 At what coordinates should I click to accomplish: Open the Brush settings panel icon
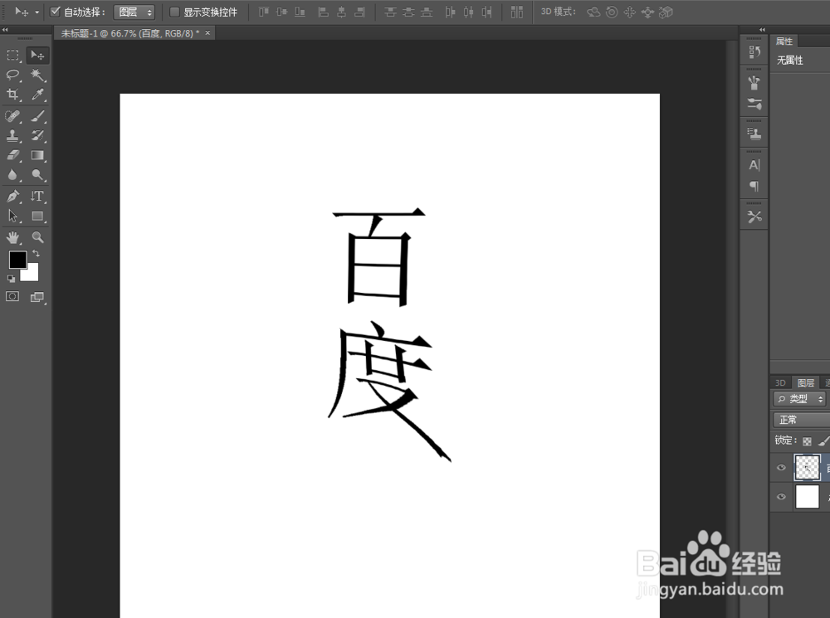coord(754,104)
